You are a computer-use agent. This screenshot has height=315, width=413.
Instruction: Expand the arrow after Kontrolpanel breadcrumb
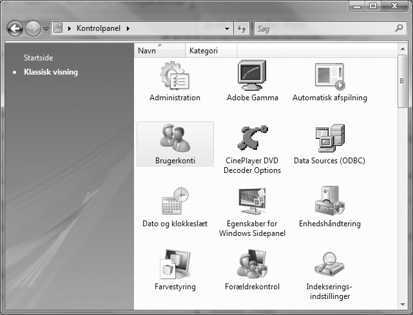point(128,28)
